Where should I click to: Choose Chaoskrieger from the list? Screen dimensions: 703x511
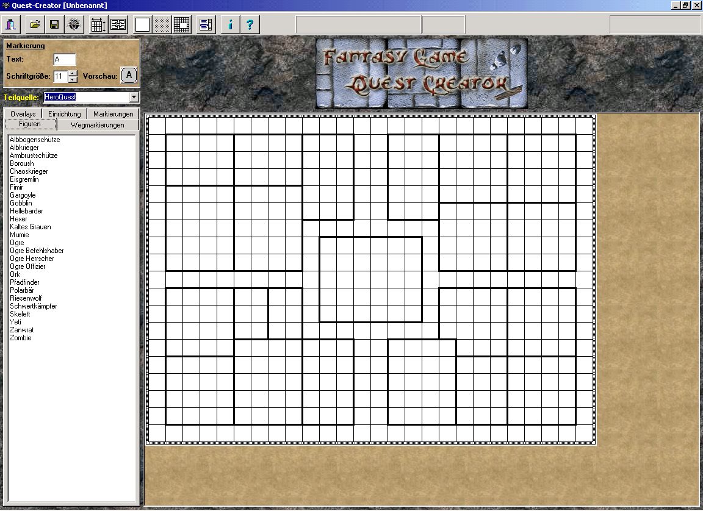[29, 171]
